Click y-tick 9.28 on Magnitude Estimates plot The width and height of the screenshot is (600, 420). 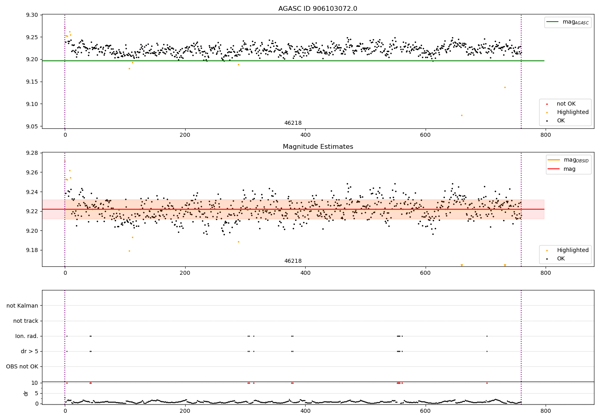click(x=32, y=153)
